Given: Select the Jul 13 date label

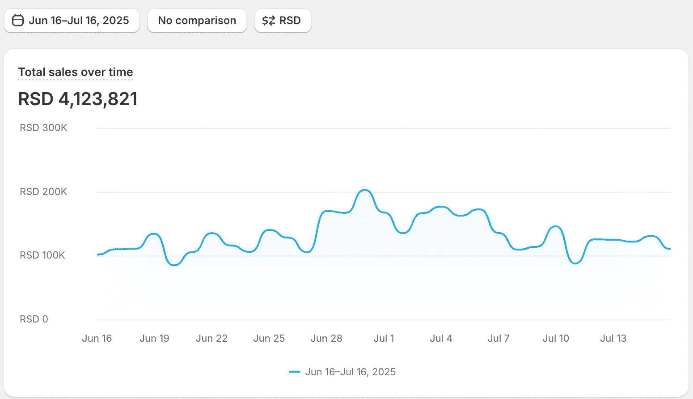Looking at the screenshot, I should (613, 338).
